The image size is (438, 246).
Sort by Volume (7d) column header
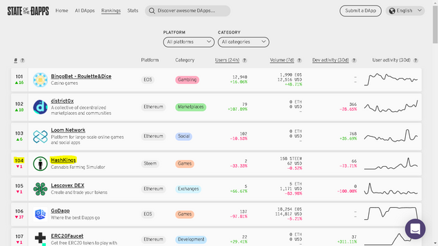point(282,60)
